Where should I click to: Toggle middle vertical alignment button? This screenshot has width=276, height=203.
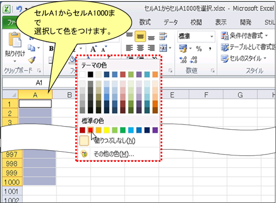click(140, 36)
